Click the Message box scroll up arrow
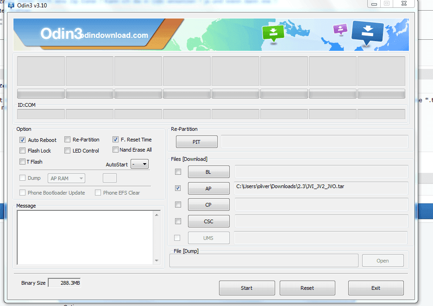This screenshot has width=433, height=306. coord(157,215)
